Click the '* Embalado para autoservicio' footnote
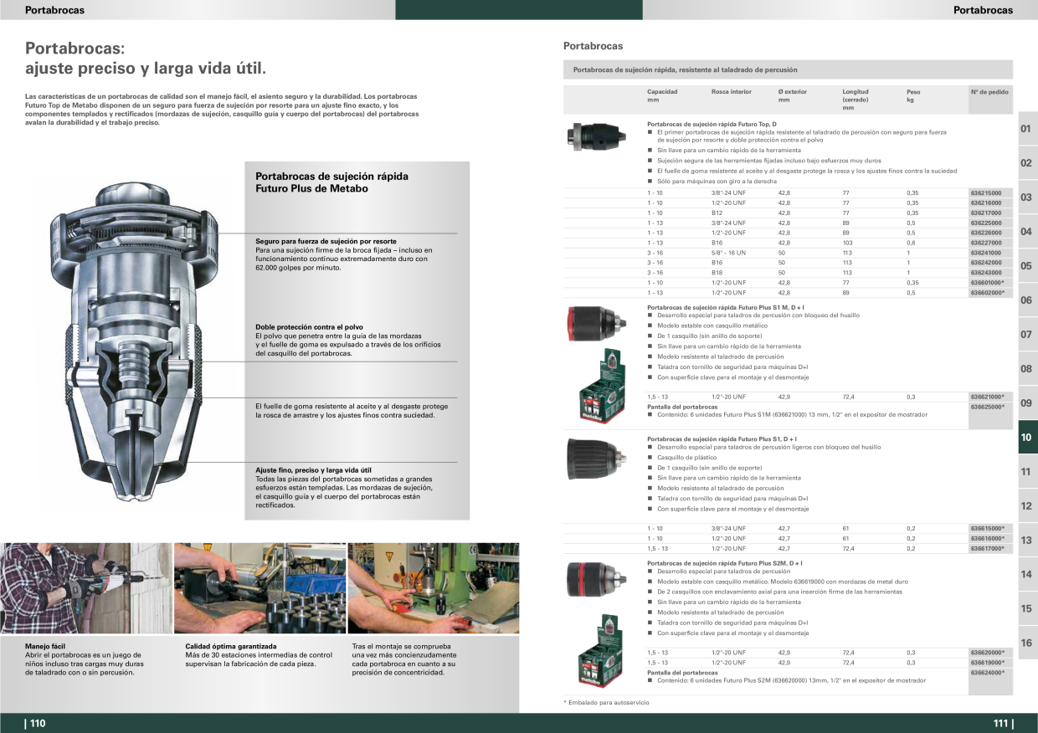Viewport: 1038px width, 733px height. click(606, 703)
